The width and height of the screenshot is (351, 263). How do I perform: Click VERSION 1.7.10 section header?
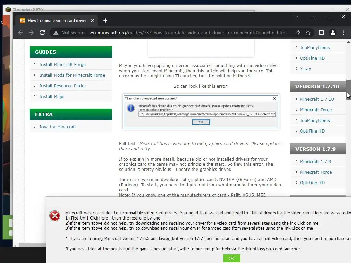point(318,87)
